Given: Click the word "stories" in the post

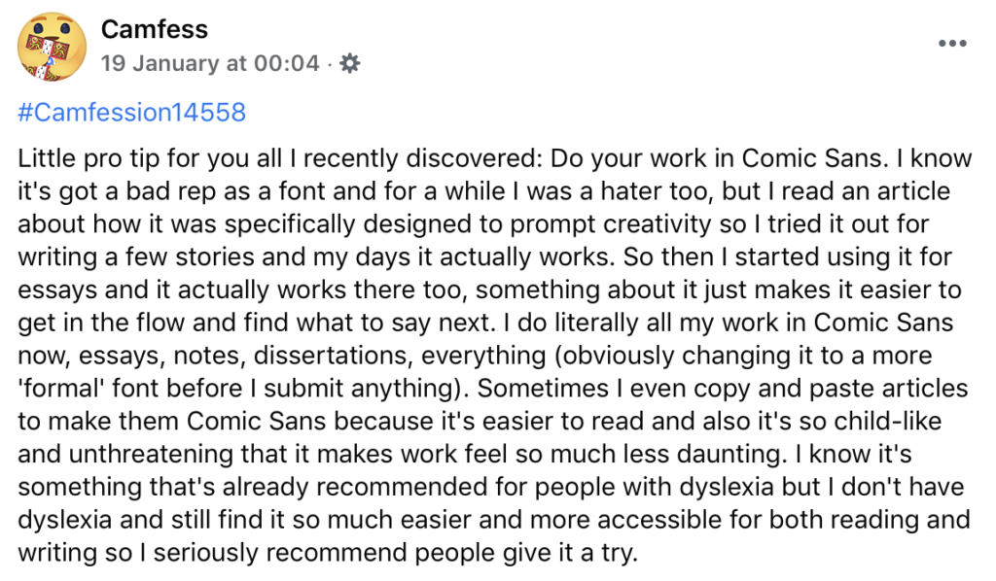Looking at the screenshot, I should 214,256.
